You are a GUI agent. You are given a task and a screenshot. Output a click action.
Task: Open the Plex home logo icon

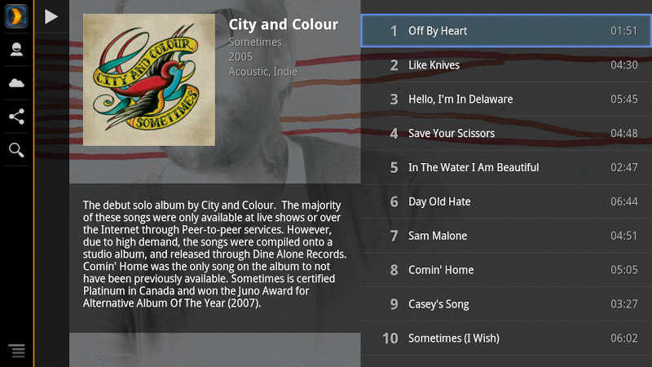click(x=16, y=16)
